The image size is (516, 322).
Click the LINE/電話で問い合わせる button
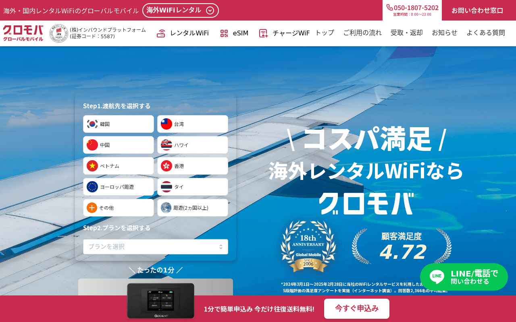464,277
